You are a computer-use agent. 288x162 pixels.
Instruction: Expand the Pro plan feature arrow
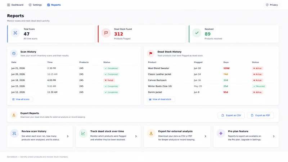274,136
